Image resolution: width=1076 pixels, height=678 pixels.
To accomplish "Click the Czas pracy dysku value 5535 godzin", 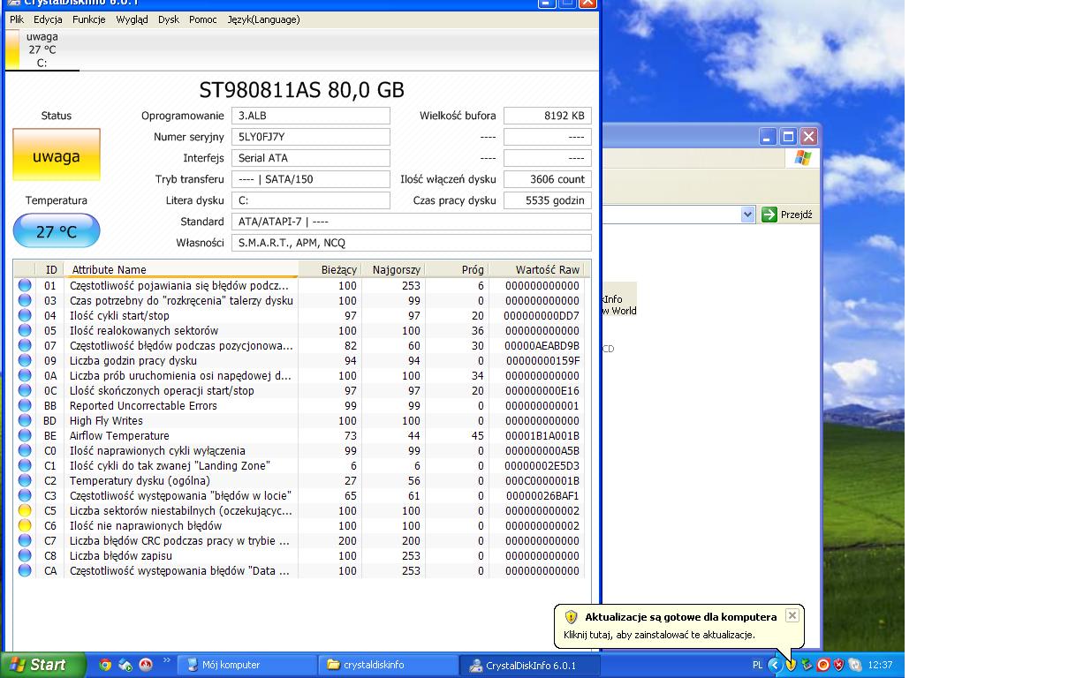I will pyautogui.click(x=548, y=200).
